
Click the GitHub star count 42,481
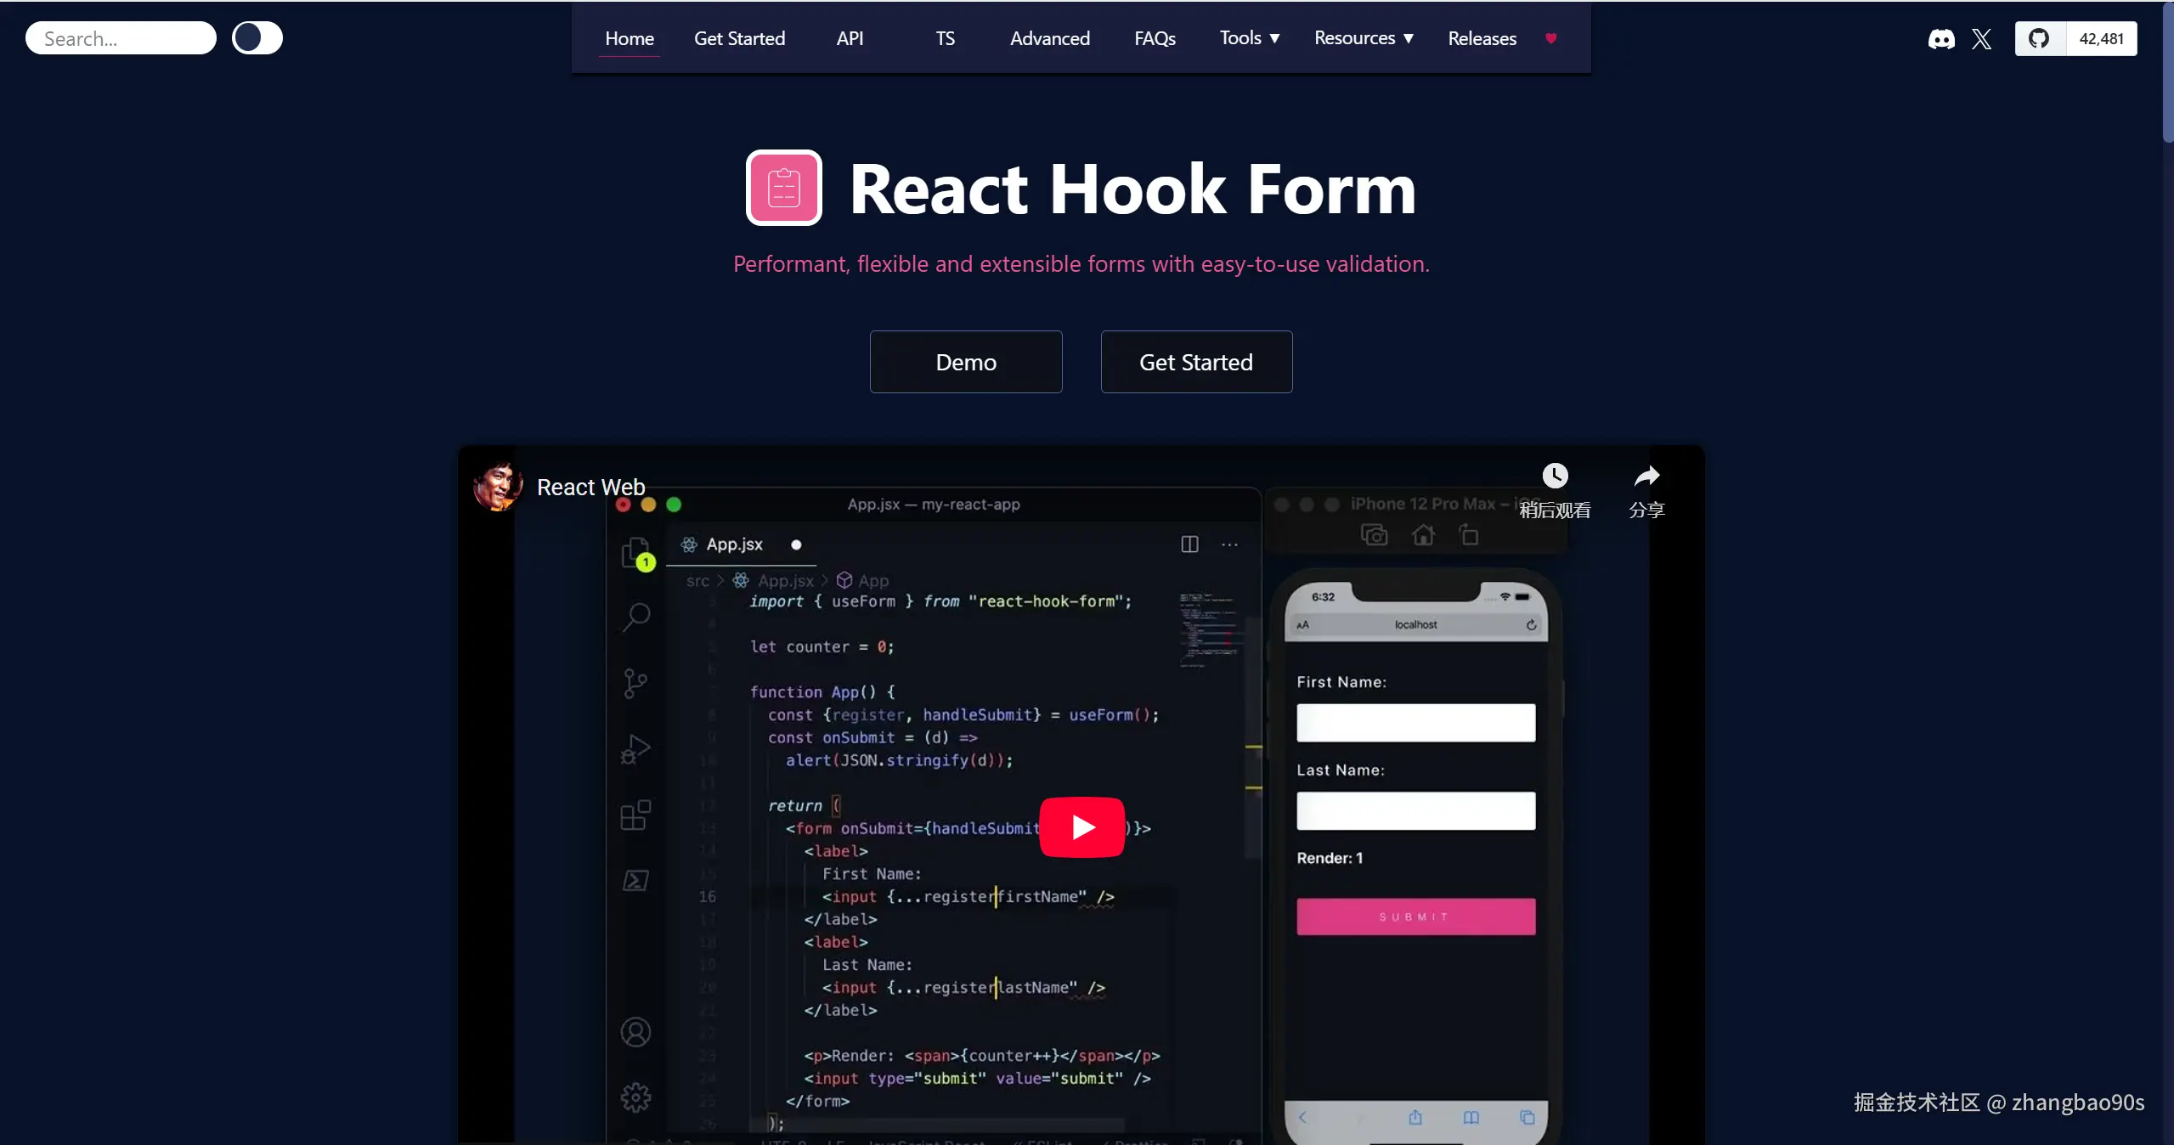2101,39
